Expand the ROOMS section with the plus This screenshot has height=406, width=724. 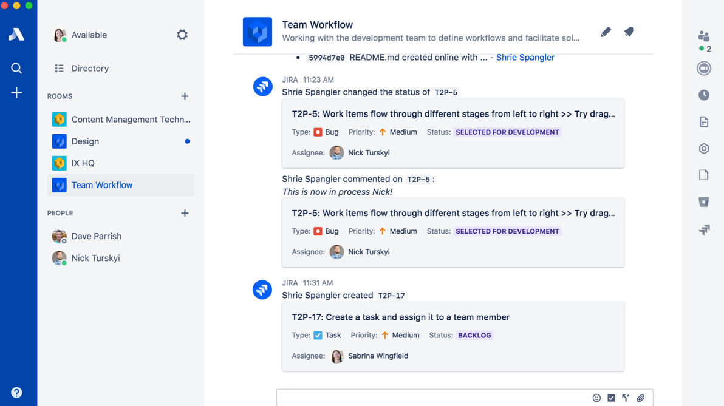pos(185,96)
